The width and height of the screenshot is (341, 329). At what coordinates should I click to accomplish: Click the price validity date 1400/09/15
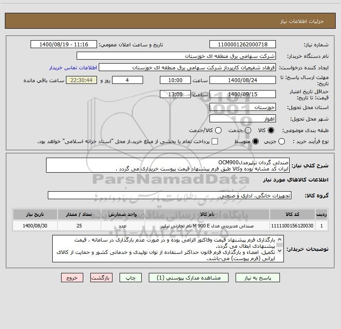(x=243, y=94)
